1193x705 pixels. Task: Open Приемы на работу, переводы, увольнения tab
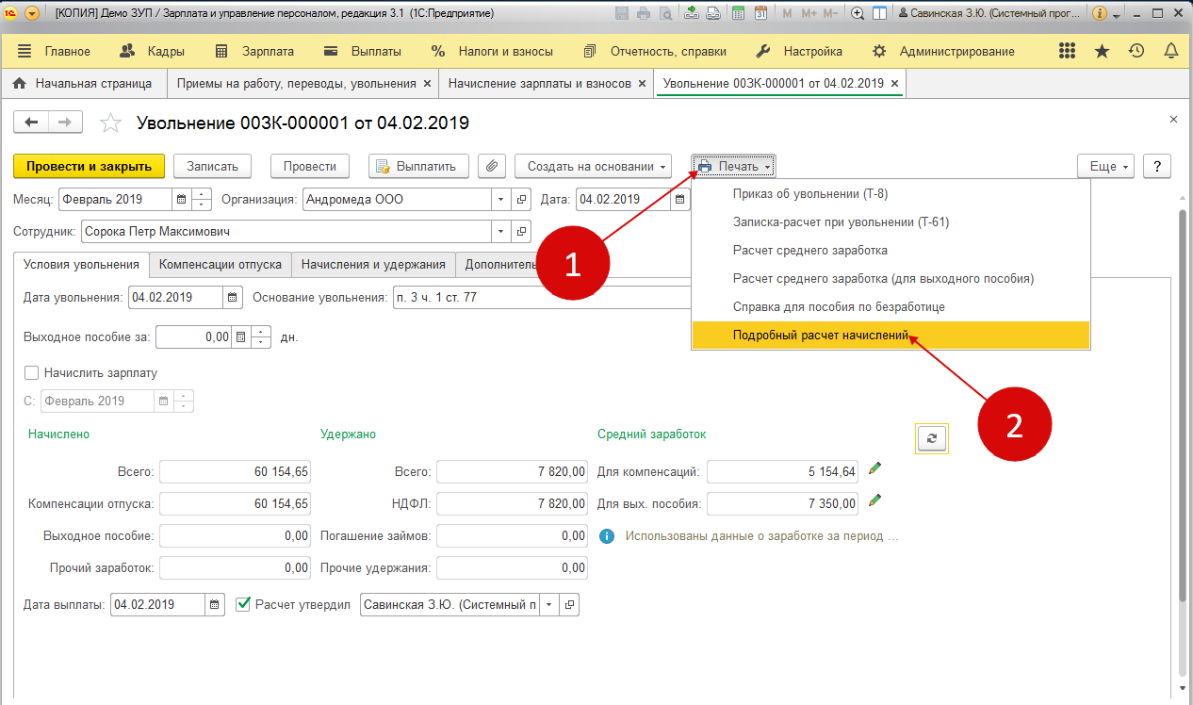296,83
